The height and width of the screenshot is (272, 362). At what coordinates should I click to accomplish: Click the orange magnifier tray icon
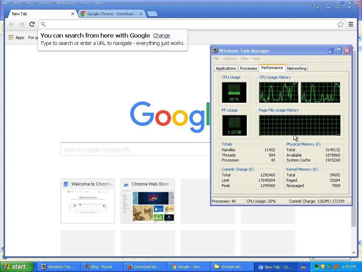(336, 267)
